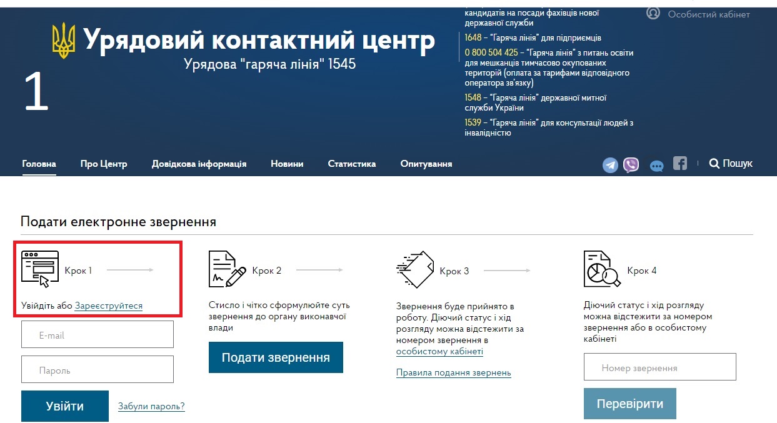The width and height of the screenshot is (777, 423).
Task: Follow the Зареєструйтеся link
Action: click(109, 306)
